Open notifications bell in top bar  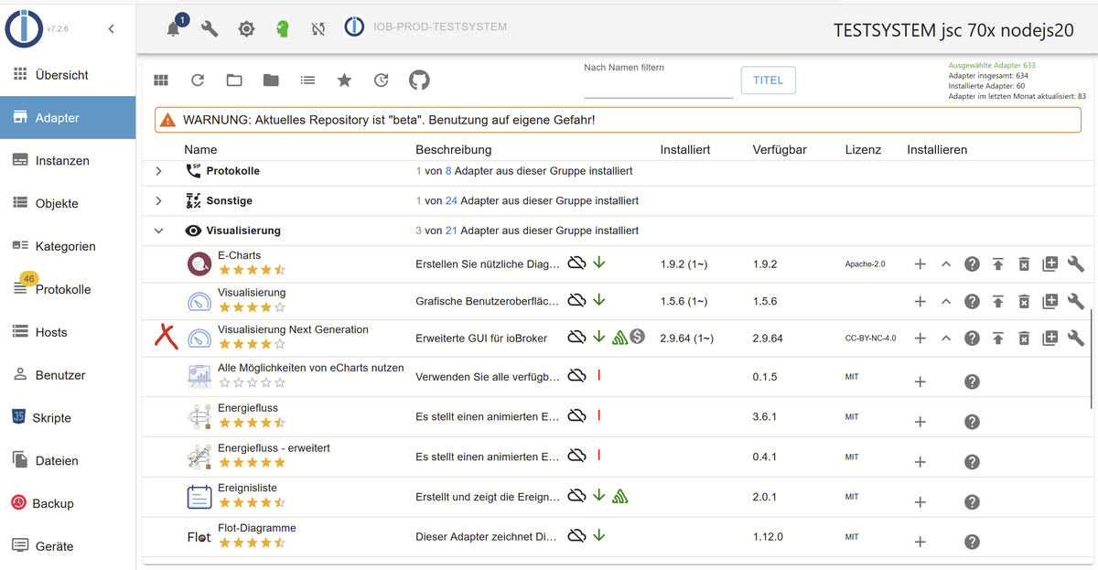173,29
